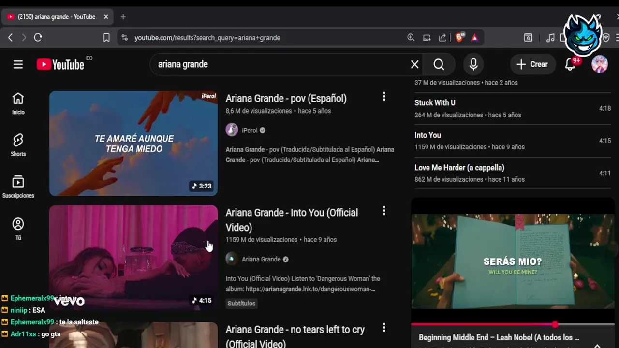Open Brave Shields lion icon
Image resolution: width=619 pixels, height=348 pixels.
[x=459, y=37]
